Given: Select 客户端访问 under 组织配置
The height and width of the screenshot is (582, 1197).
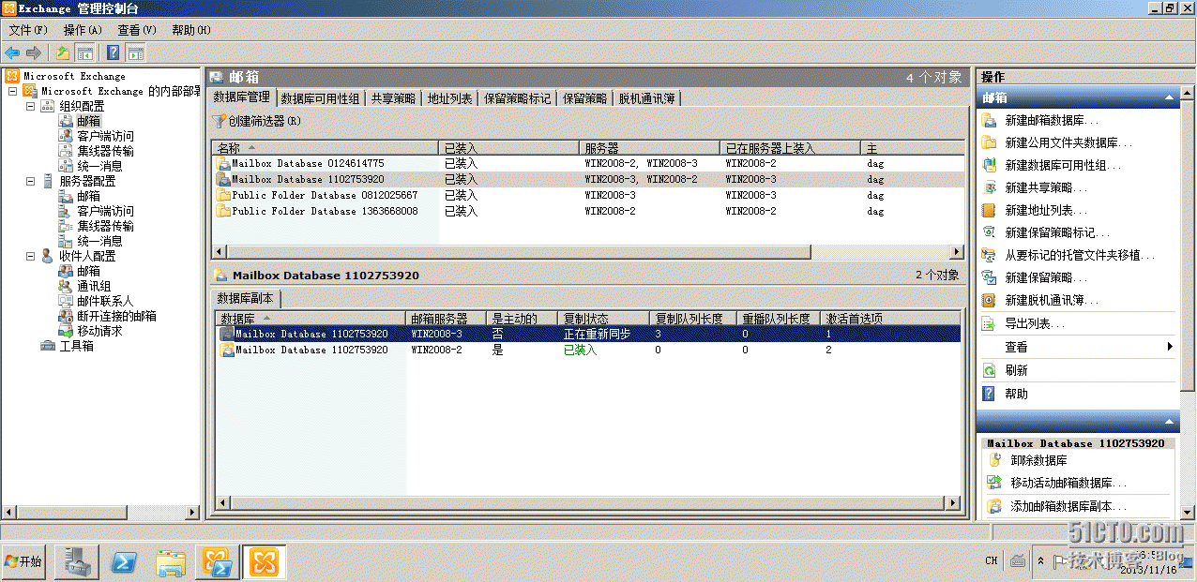Looking at the screenshot, I should (x=105, y=136).
